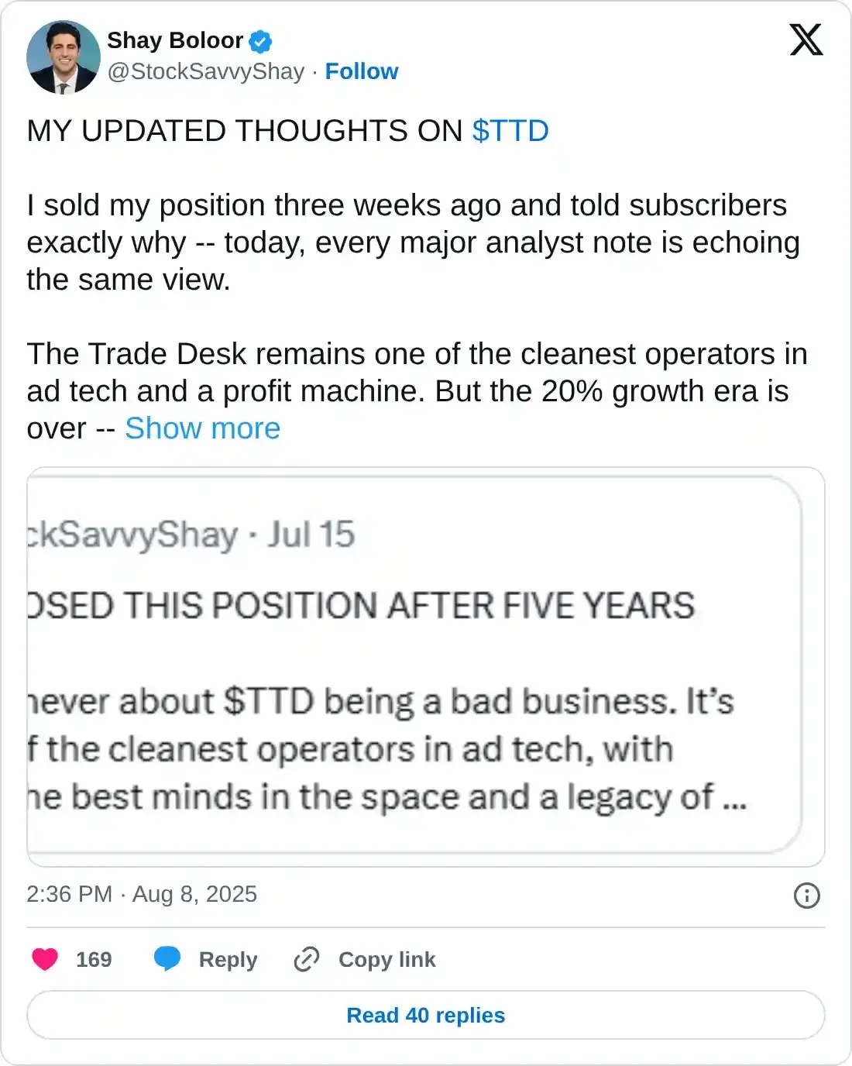
Task: Toggle following via the Follow button
Action: pos(361,71)
